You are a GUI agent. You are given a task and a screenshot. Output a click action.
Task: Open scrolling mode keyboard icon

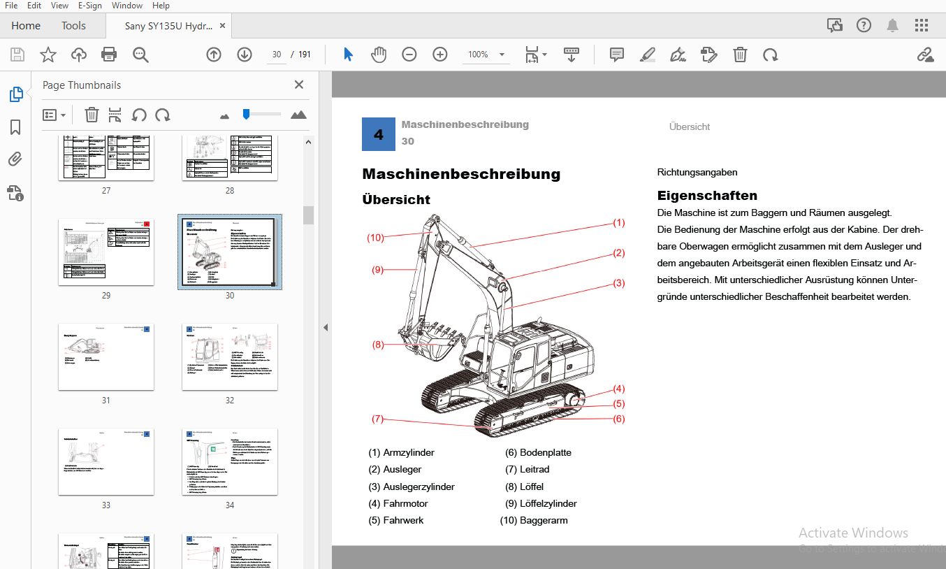[572, 55]
